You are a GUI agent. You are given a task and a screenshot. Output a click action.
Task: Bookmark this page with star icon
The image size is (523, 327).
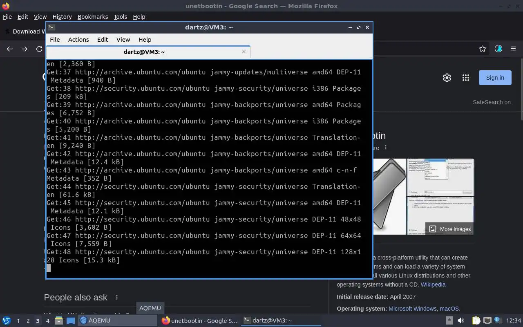(x=483, y=49)
